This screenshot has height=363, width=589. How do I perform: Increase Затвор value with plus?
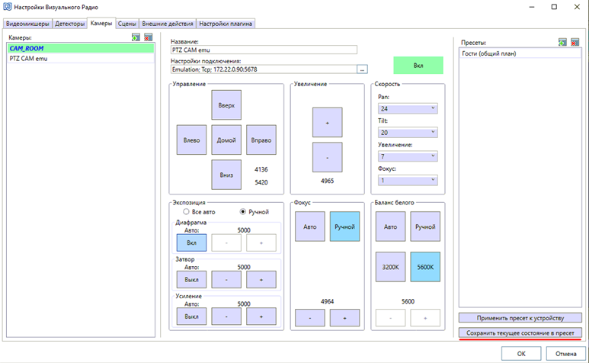click(261, 280)
